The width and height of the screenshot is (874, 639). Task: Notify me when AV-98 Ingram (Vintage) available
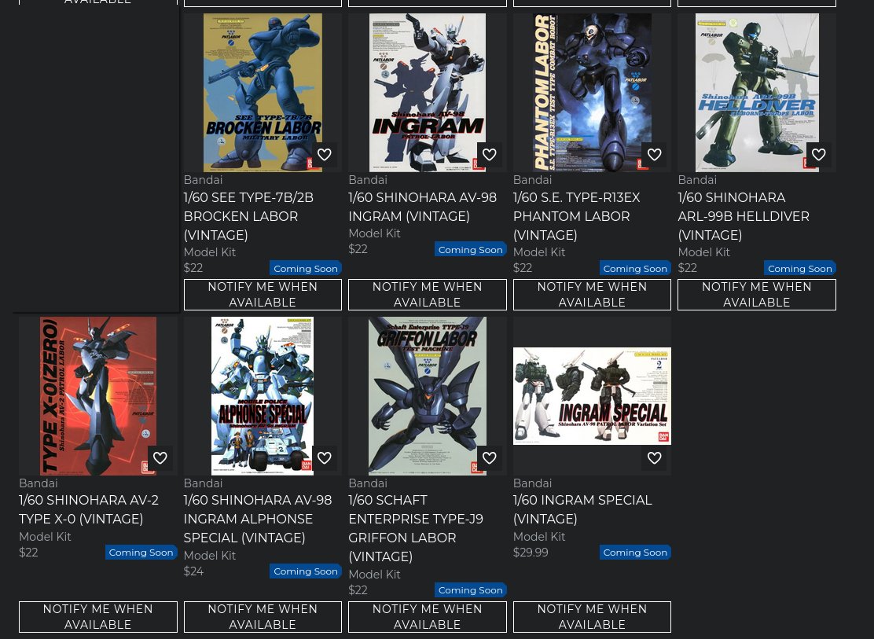click(428, 295)
